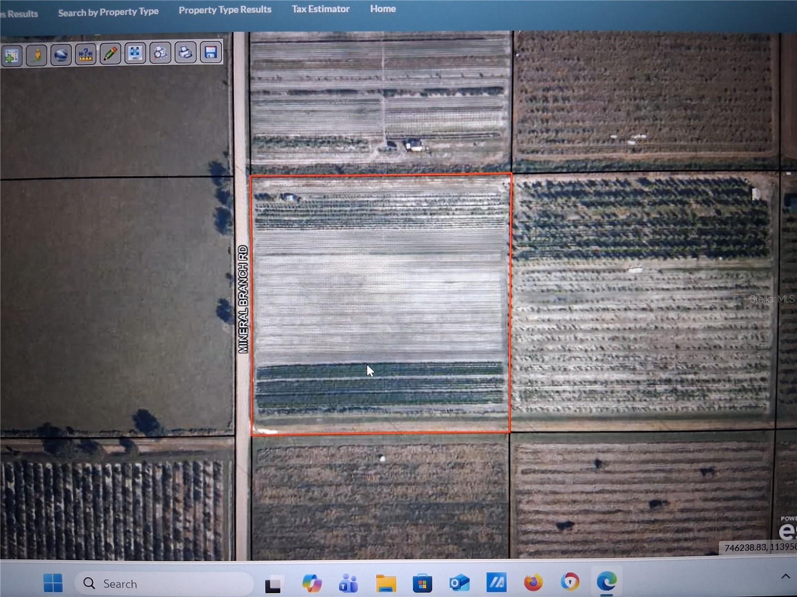
Task: Launch Firefox from the taskbar
Action: [x=533, y=582]
